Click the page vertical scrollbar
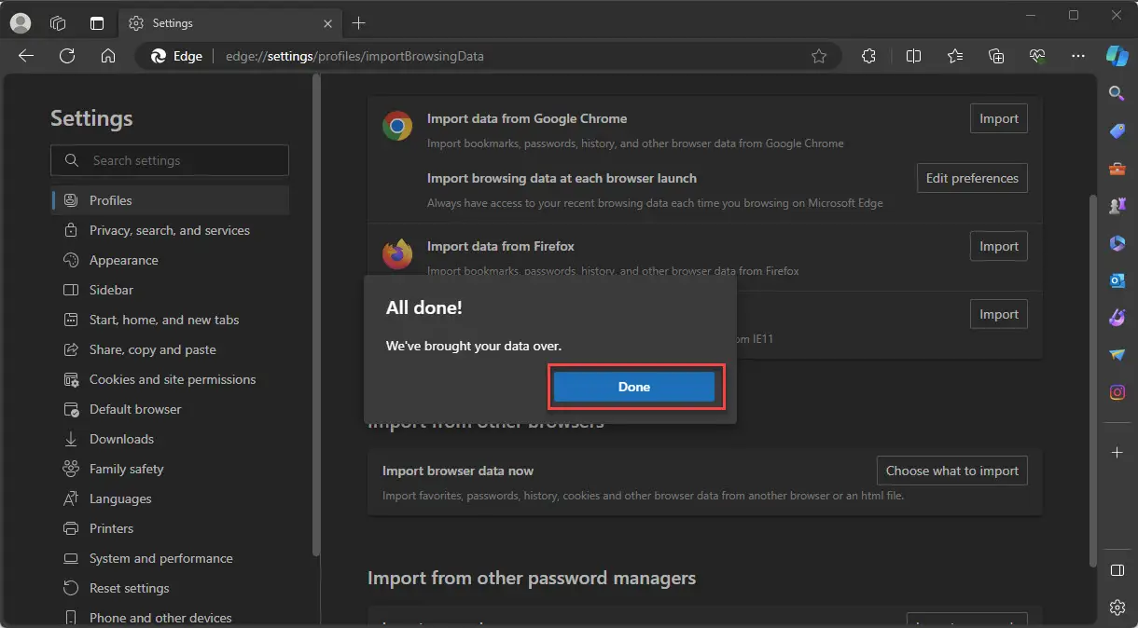 [1092, 382]
